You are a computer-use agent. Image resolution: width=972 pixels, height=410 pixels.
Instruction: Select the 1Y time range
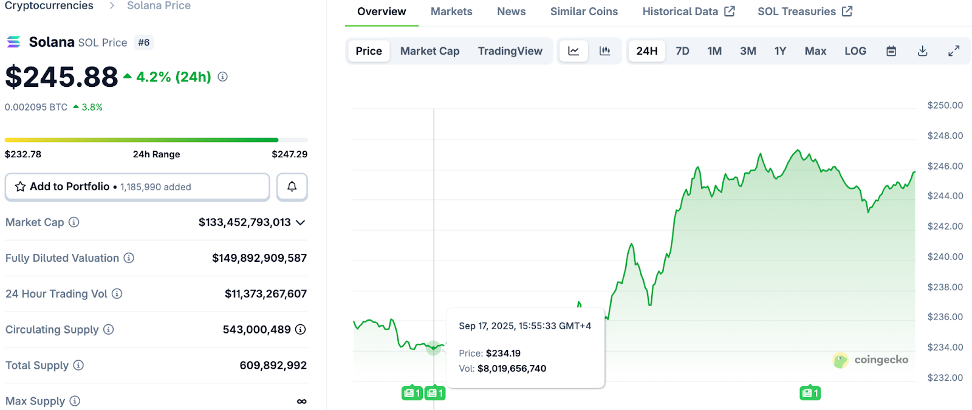[780, 51]
